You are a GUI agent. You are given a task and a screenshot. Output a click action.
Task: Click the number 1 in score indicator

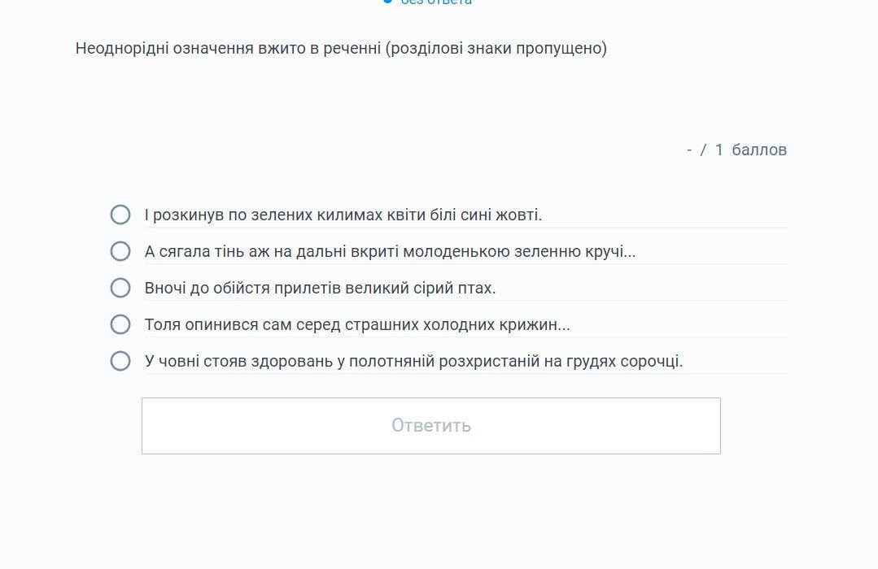click(x=719, y=150)
